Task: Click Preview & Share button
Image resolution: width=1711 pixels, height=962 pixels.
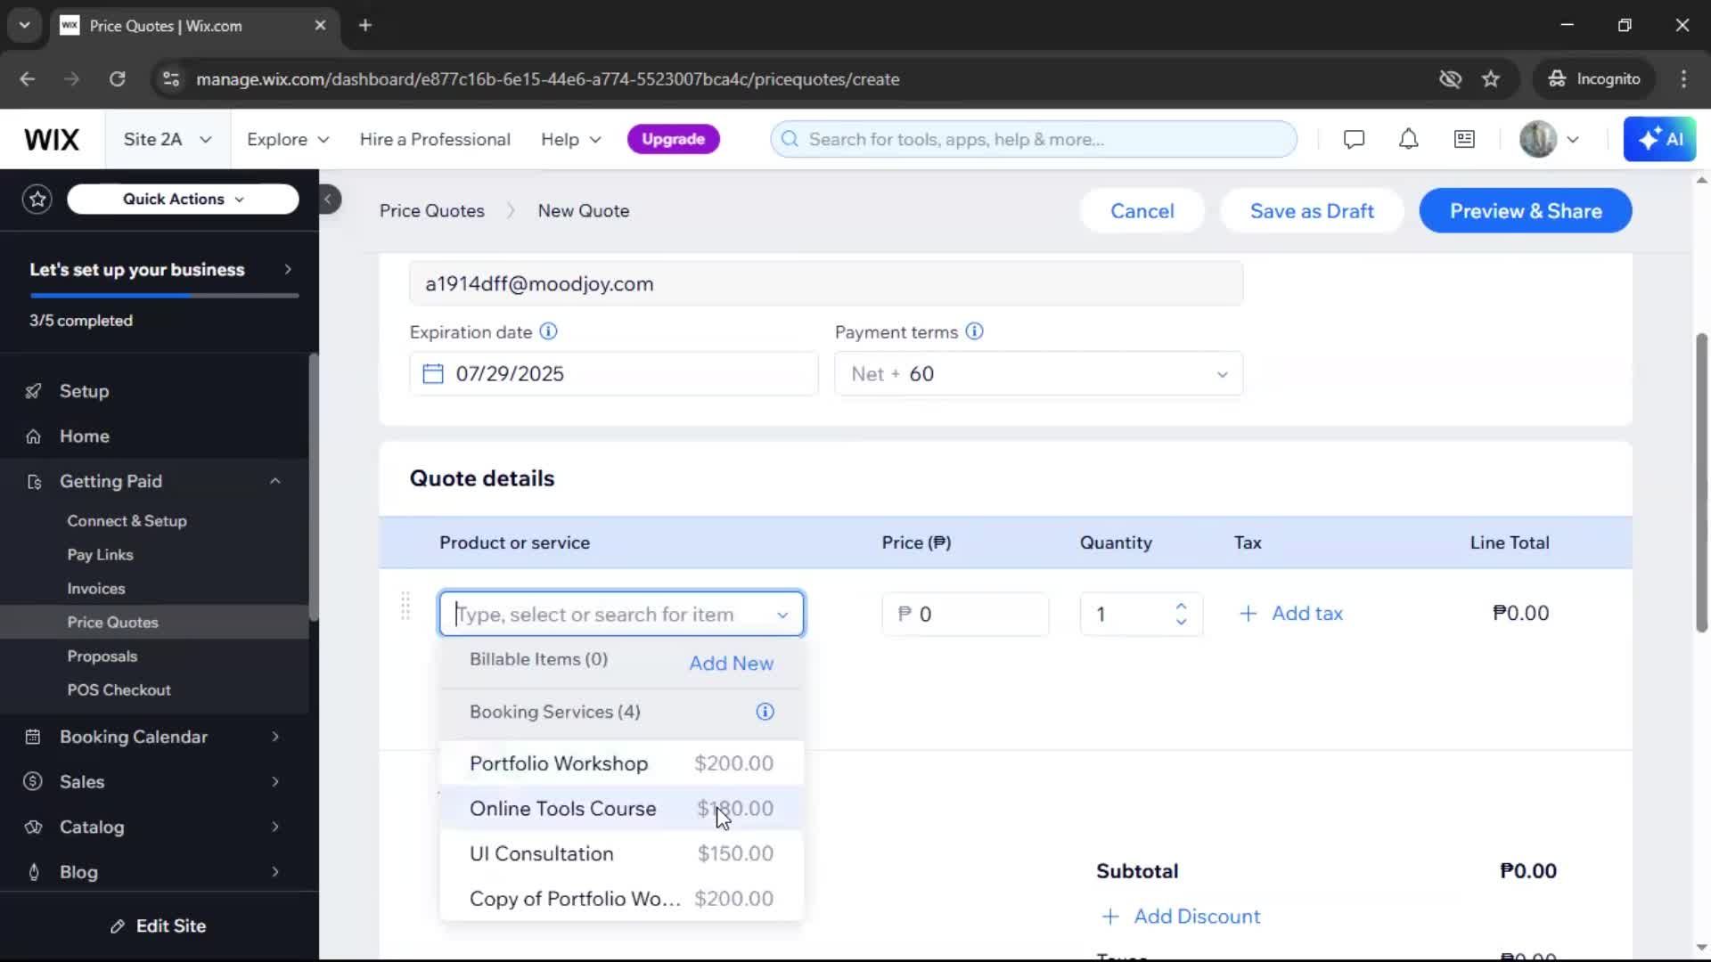Action: [1525, 211]
